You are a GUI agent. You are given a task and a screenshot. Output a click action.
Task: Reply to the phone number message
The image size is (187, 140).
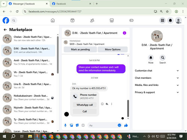(x=107, y=104)
